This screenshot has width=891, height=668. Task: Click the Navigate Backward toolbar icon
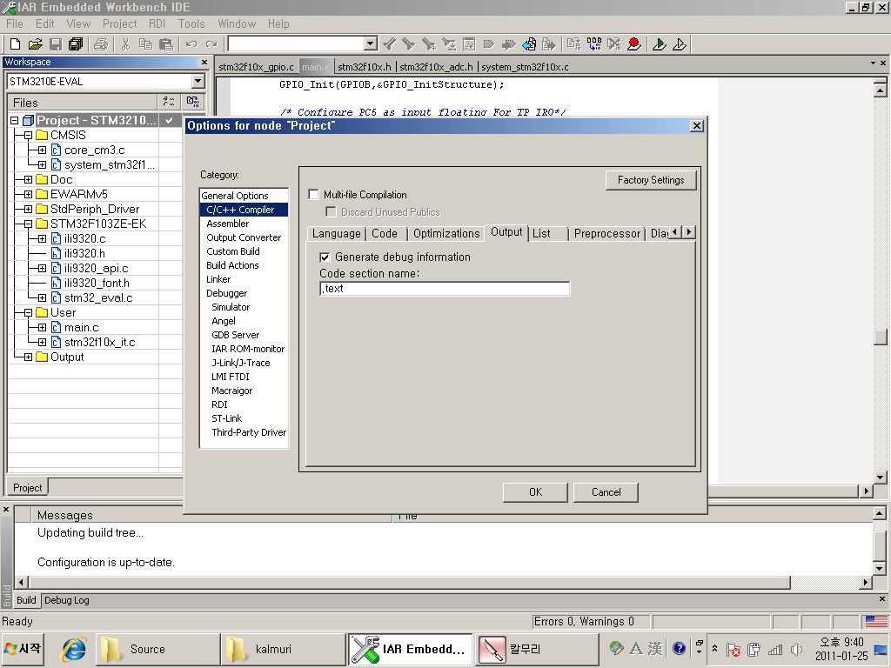pos(529,43)
